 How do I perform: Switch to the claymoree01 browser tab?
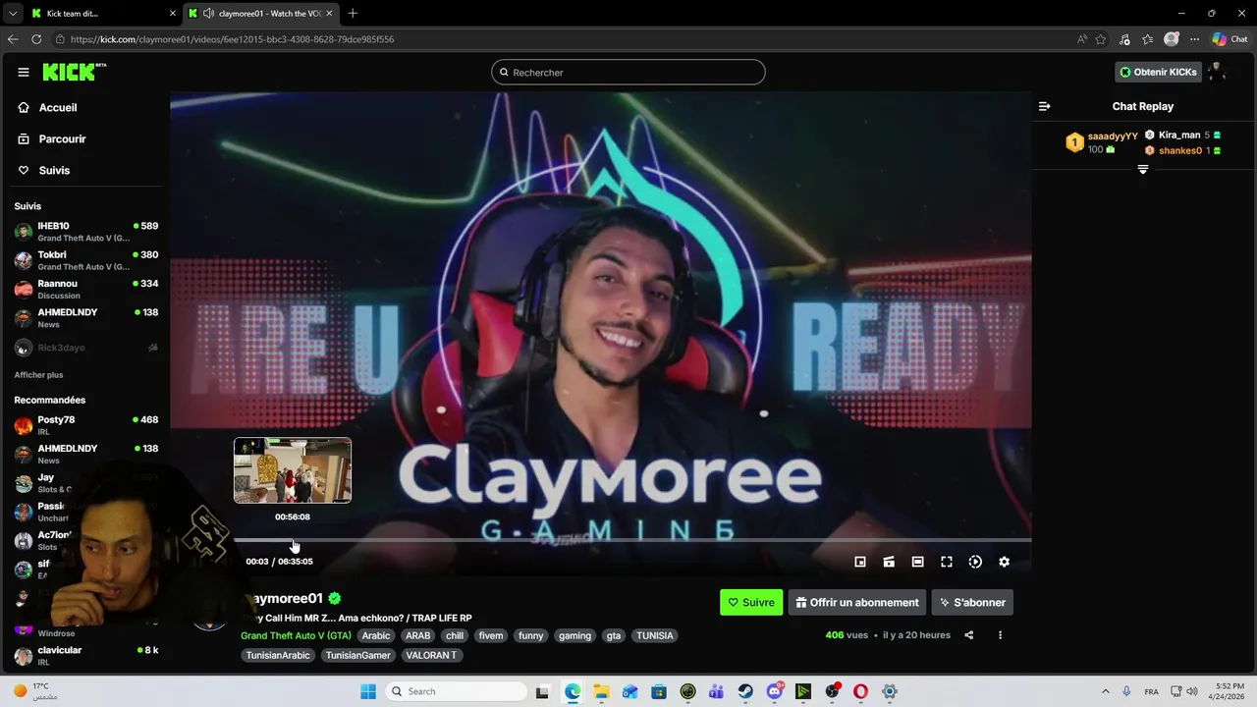coord(260,14)
